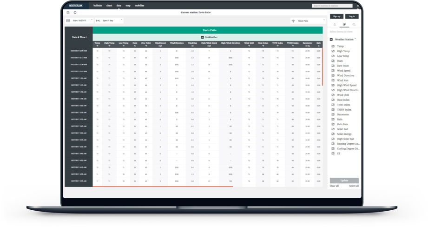The width and height of the screenshot is (428, 227).
Task: Close the search bar with X icon
Action: (x=358, y=6)
